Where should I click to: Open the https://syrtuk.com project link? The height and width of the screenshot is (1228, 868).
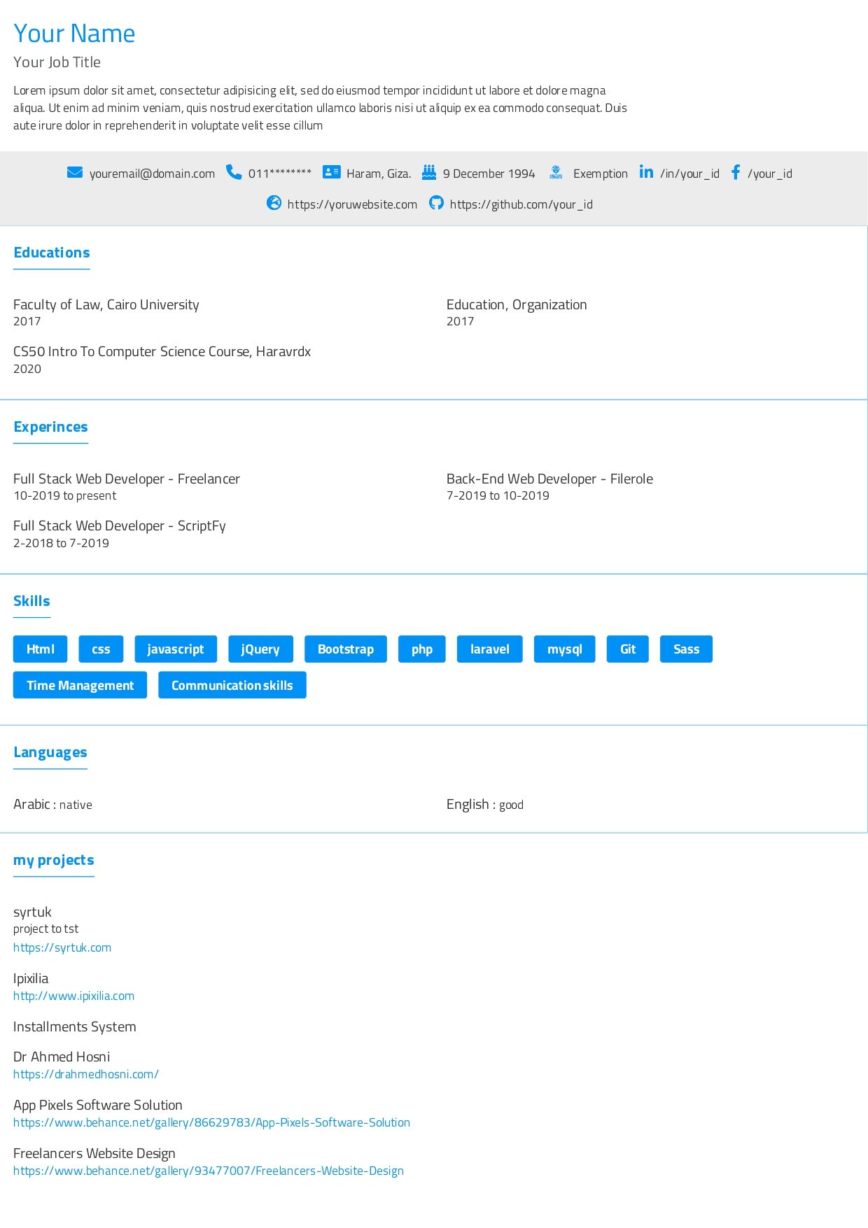pos(62,947)
